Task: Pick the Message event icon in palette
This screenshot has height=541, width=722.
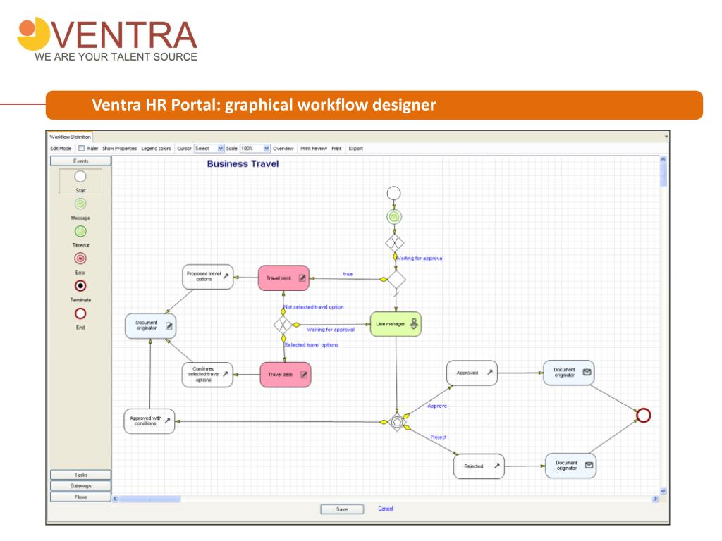Action: click(x=80, y=204)
